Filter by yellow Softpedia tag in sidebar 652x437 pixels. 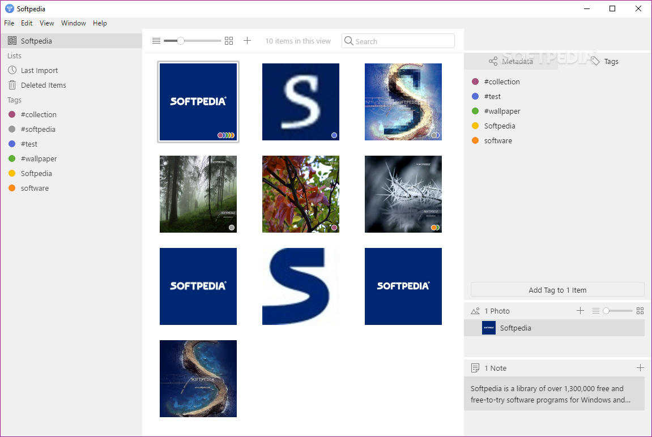tap(71, 174)
